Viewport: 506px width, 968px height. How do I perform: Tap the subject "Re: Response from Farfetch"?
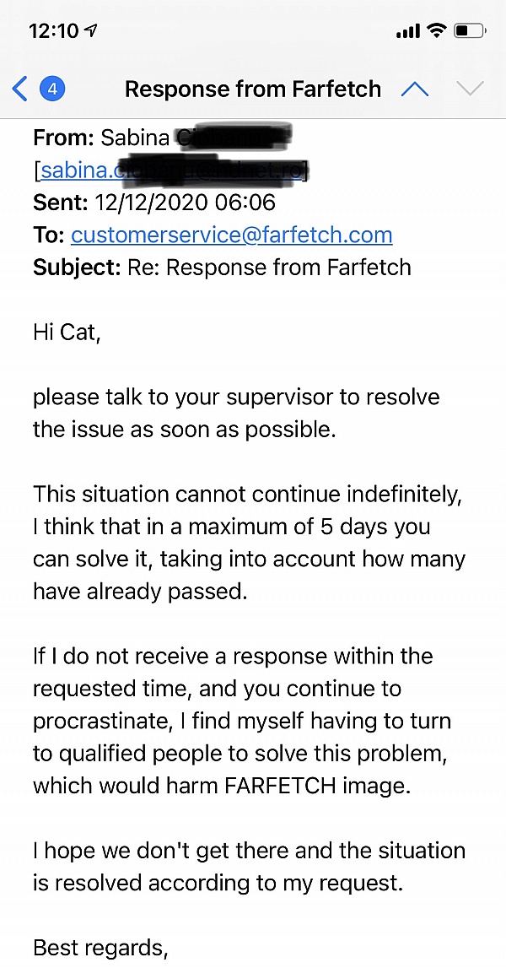click(x=268, y=268)
